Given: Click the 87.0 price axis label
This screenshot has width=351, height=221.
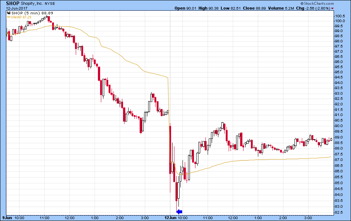Looking at the screenshot, I should click(339, 160).
